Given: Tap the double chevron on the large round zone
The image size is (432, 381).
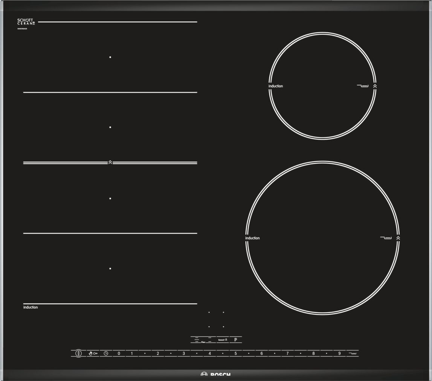Looking at the screenshot, I should (x=398, y=238).
